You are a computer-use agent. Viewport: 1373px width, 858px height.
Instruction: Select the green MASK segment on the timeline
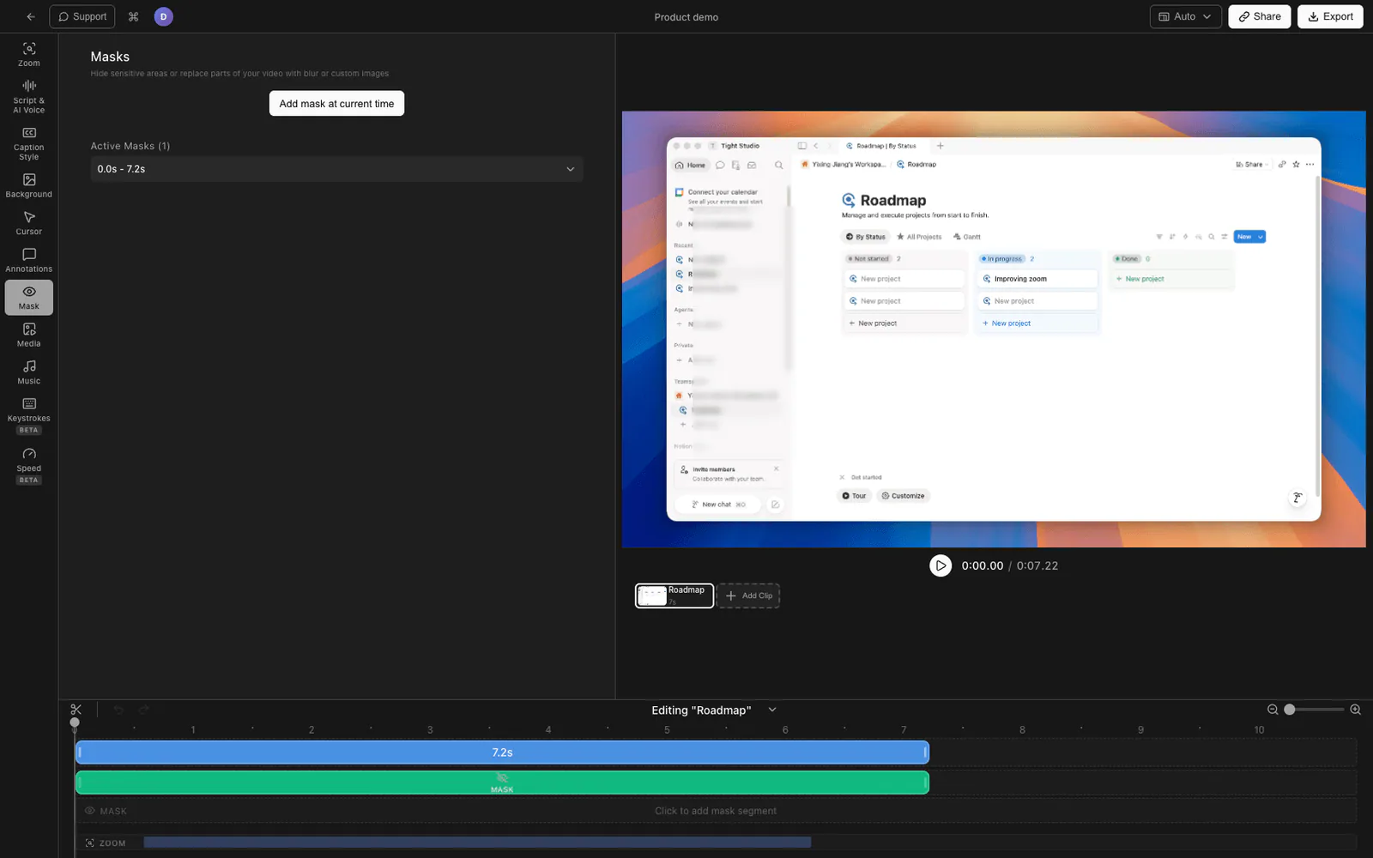(x=502, y=782)
